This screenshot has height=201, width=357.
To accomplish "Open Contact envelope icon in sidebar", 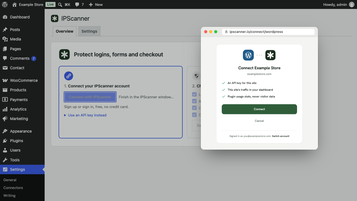I will click(x=5, y=68).
